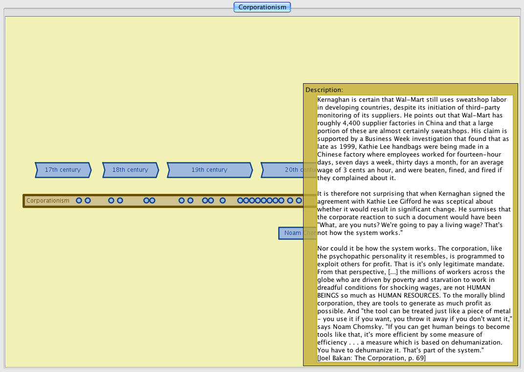Click the first event marker on Corporationism timeline
The width and height of the screenshot is (524, 372).
(x=79, y=201)
